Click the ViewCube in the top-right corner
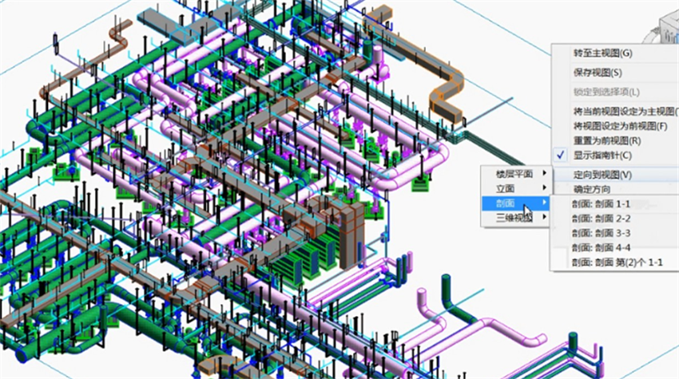Screen dimensions: 679x379 tap(667, 28)
